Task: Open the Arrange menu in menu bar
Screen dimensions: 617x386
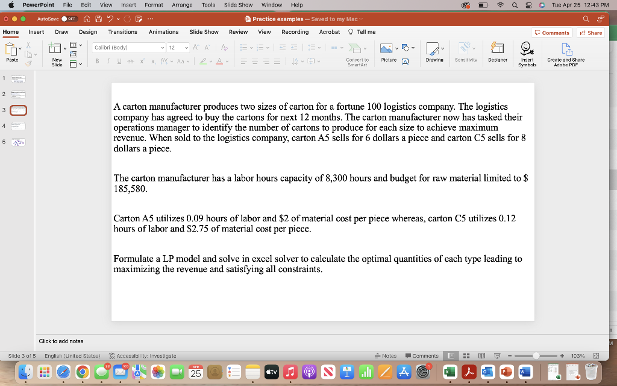Action: click(182, 5)
